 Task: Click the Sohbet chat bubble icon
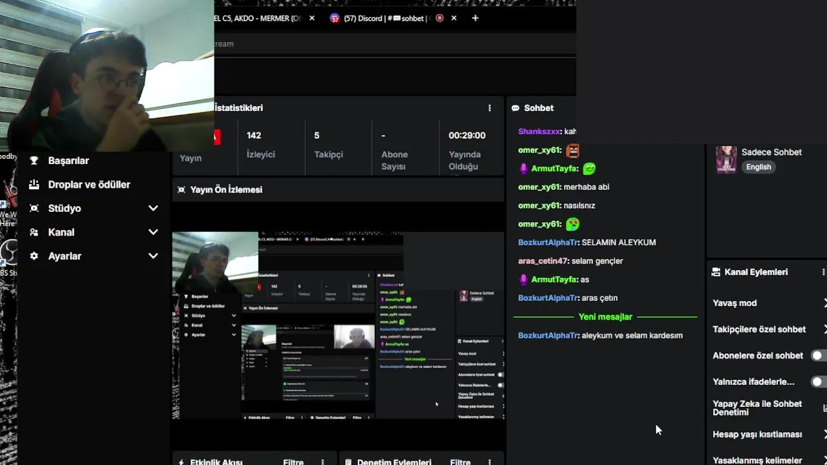click(x=516, y=108)
